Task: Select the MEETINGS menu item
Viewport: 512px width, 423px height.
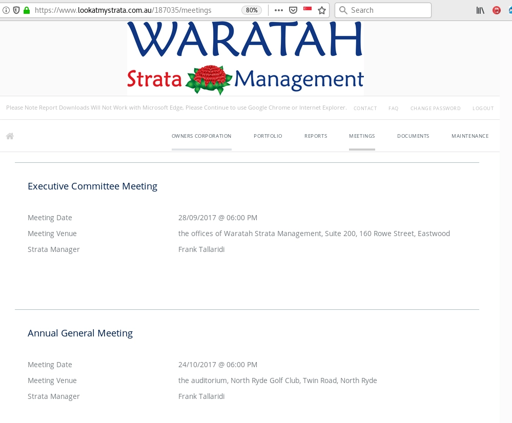Action: pos(362,136)
